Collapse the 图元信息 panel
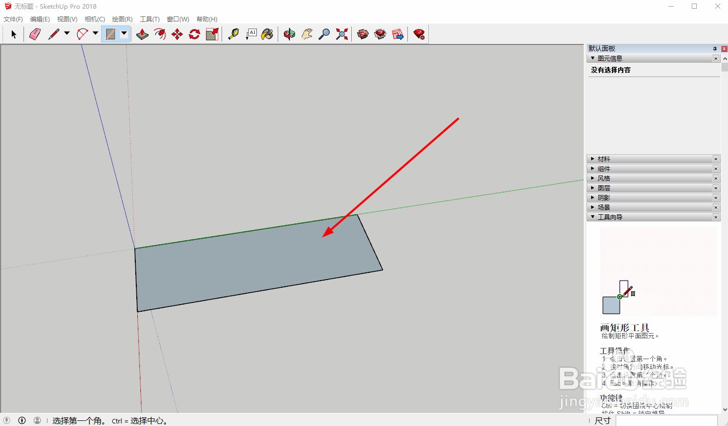Screen dimensions: 728x426 593,58
